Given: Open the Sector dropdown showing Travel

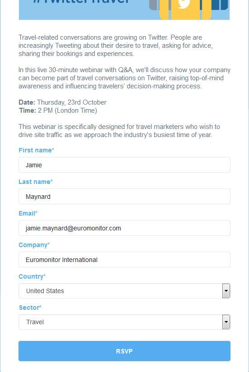Looking at the screenshot, I should click(x=124, y=322).
